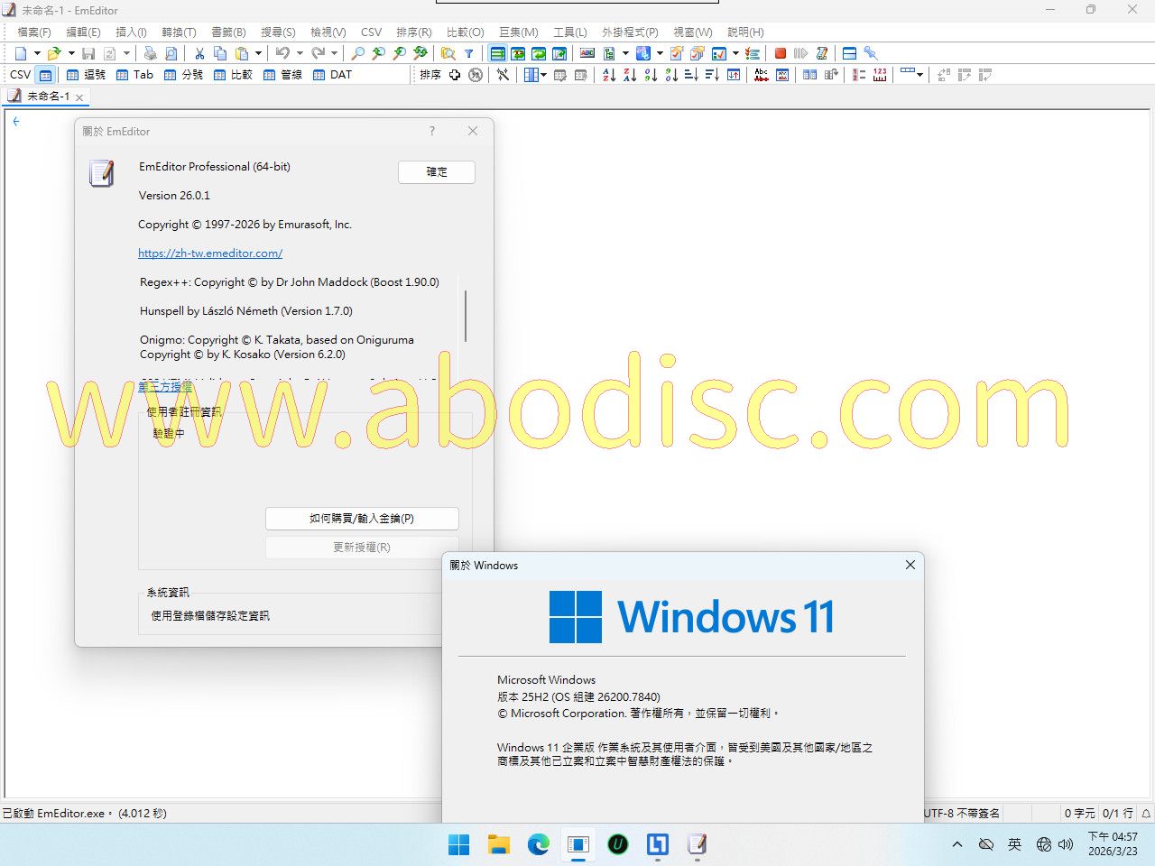Click the credits list vertical scrollbar
Image resolution: width=1155 pixels, height=866 pixels.
point(466,316)
